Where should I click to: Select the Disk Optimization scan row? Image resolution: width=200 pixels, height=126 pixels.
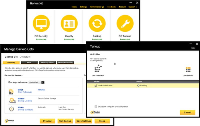pyautogui.click(x=143, y=85)
